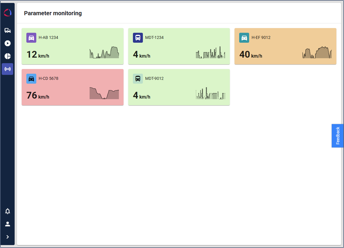Click the app logo in sidebar
344x248 pixels.
(8, 13)
